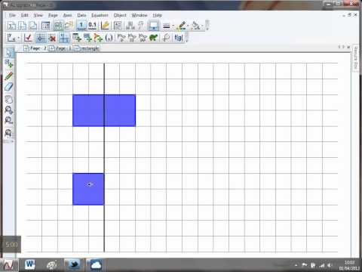Click the open folder toolbar icon
The image size is (362, 272).
point(69,26)
